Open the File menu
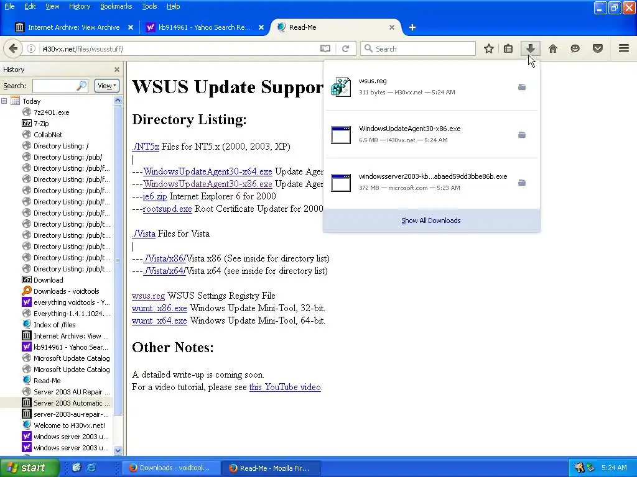 click(9, 6)
